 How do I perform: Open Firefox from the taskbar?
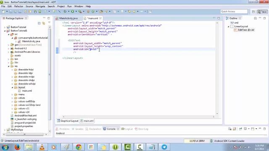tap(17, 147)
